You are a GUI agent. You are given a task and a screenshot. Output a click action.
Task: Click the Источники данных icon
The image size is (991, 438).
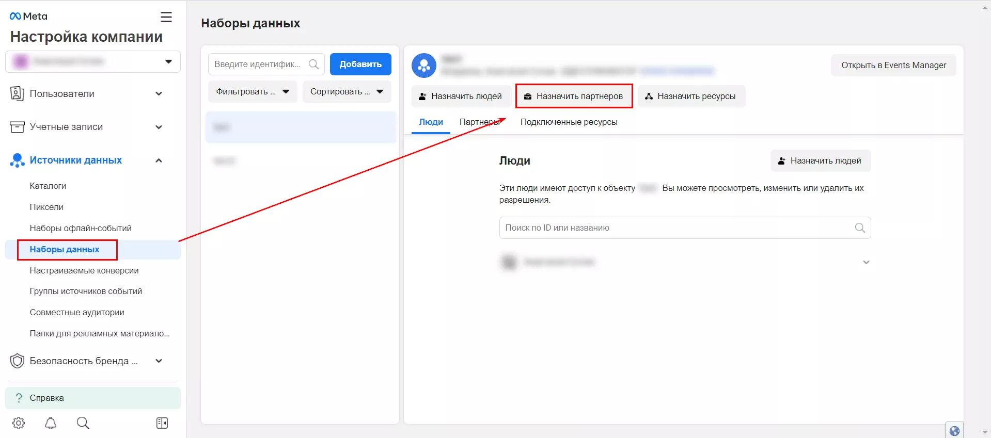coord(17,160)
